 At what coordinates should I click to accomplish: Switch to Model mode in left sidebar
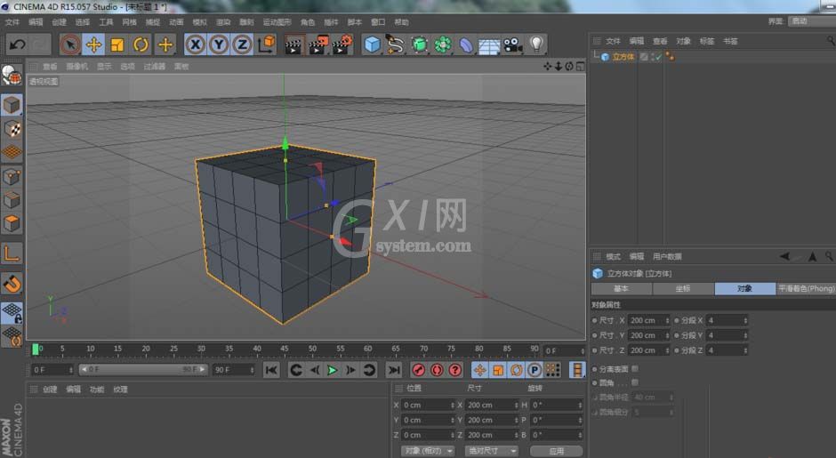[12, 106]
